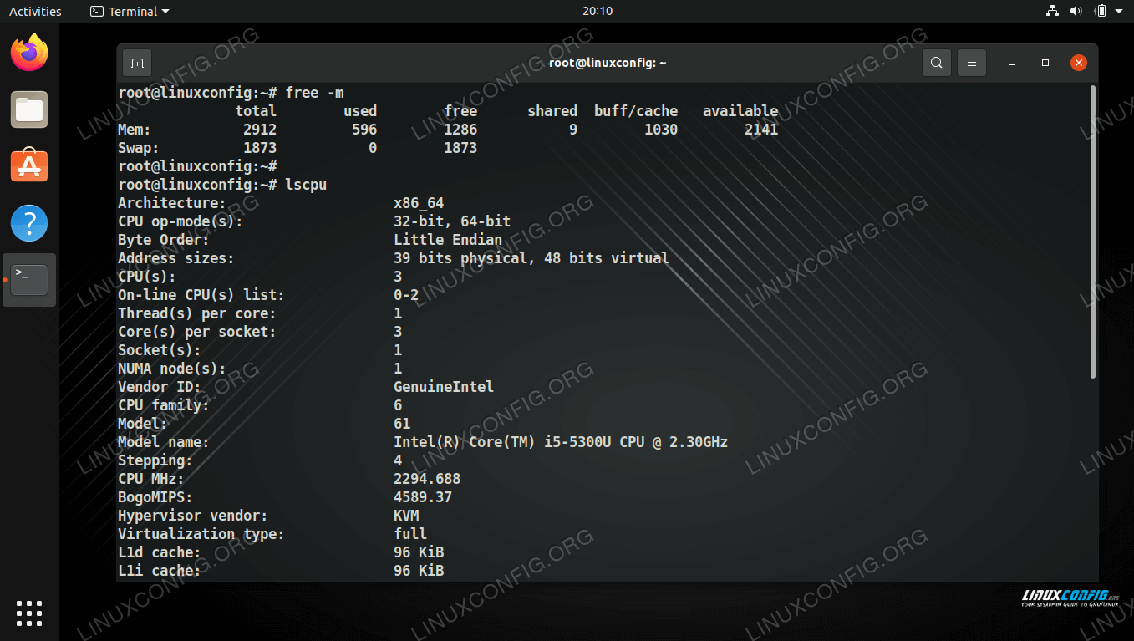Viewport: 1134px width, 641px height.
Task: Click the terminal search icon
Action: (937, 63)
